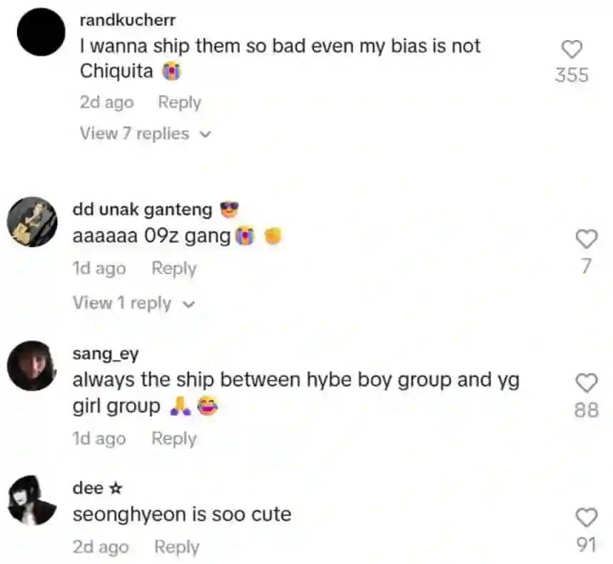Click the chevron next to View 7 replies
Screen dimensions: 613x564
206,134
